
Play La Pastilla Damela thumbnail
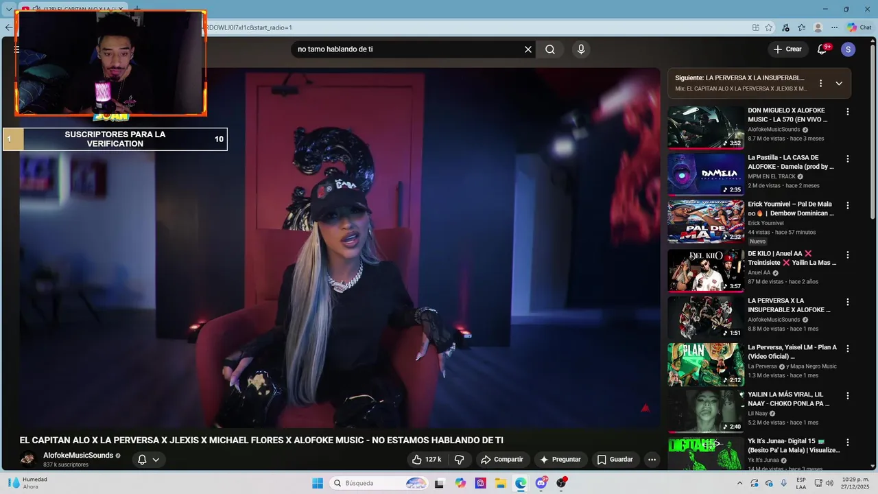[x=706, y=174]
